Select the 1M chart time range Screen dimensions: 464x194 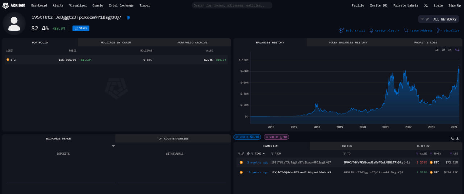pos(443,49)
